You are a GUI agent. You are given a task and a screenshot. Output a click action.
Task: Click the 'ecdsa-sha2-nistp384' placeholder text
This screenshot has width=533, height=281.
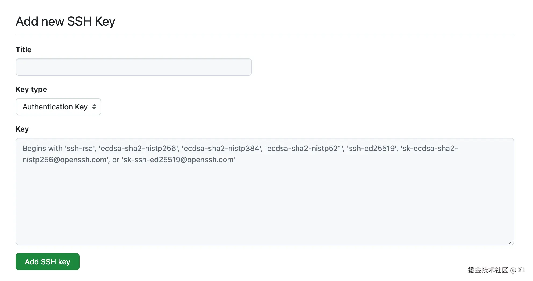[x=222, y=148]
